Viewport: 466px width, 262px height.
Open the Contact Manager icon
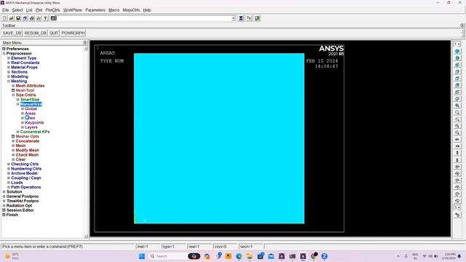(x=257, y=18)
